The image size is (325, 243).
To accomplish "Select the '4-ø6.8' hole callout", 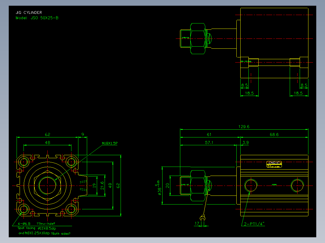I will tap(24, 223).
